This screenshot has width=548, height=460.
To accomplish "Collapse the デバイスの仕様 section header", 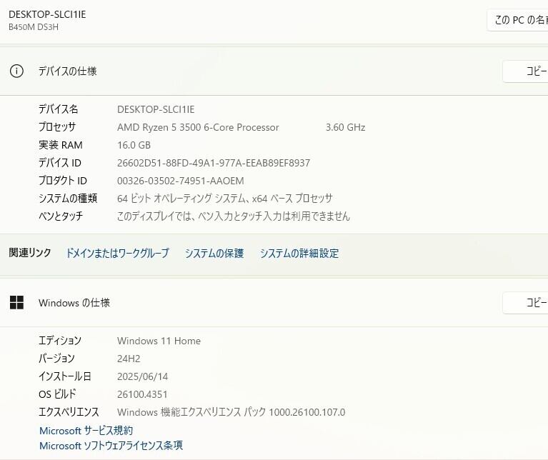I will point(274,71).
